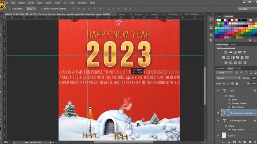Enable Show Transform Controls checkbox
This screenshot has width=257, height=144.
(x=42, y=9)
